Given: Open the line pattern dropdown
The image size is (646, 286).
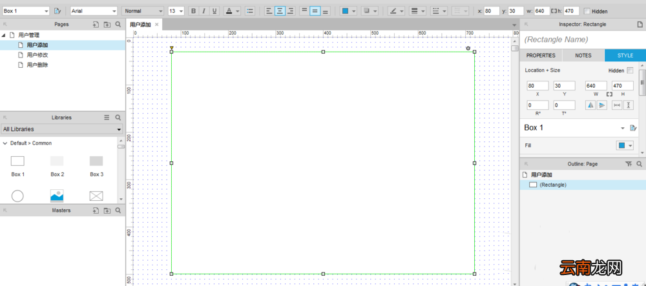Looking at the screenshot, I should [x=439, y=11].
